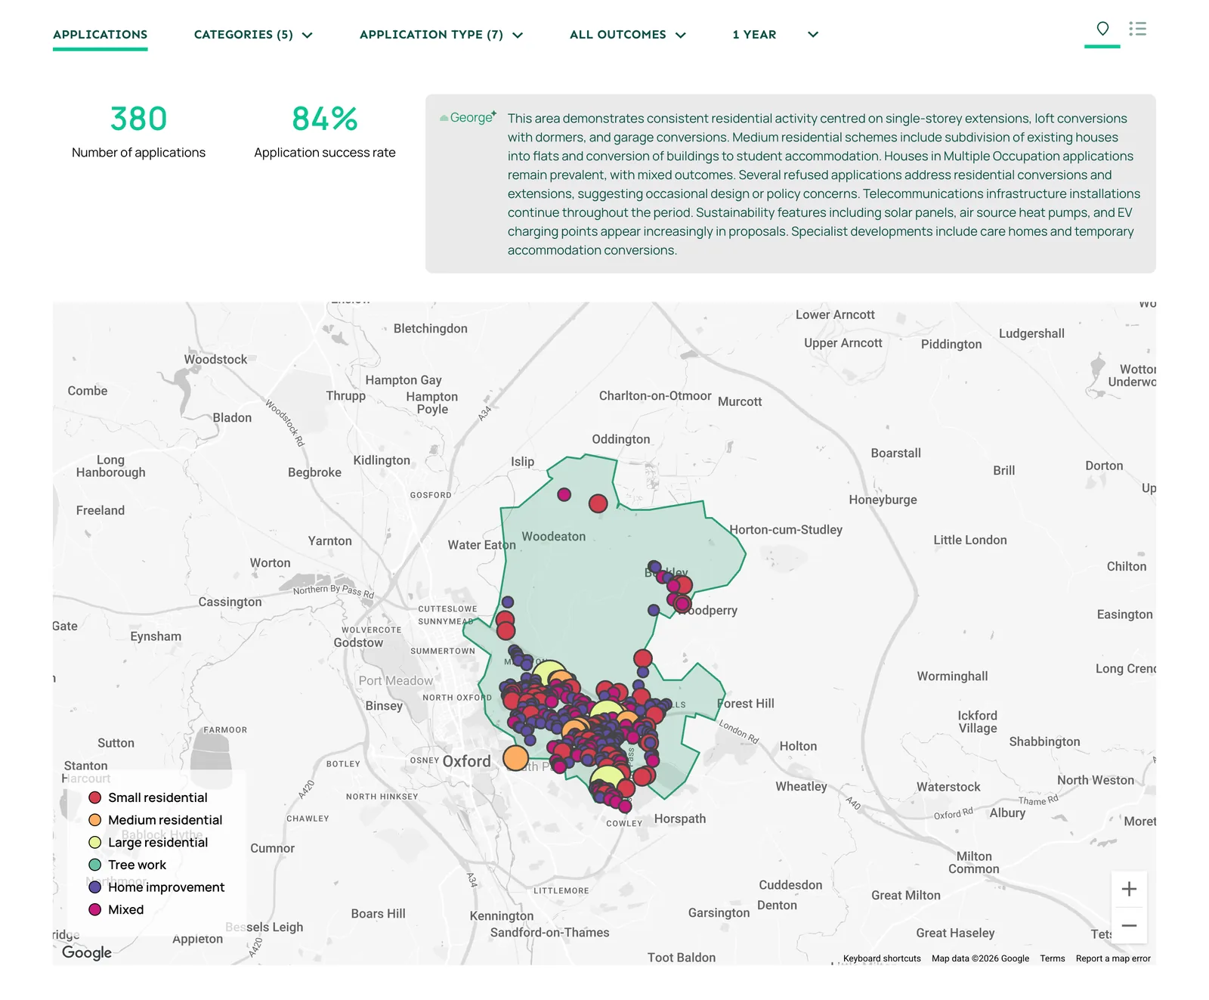The image size is (1209, 1000).
Task: Click the 84% success rate figure
Action: tap(325, 119)
